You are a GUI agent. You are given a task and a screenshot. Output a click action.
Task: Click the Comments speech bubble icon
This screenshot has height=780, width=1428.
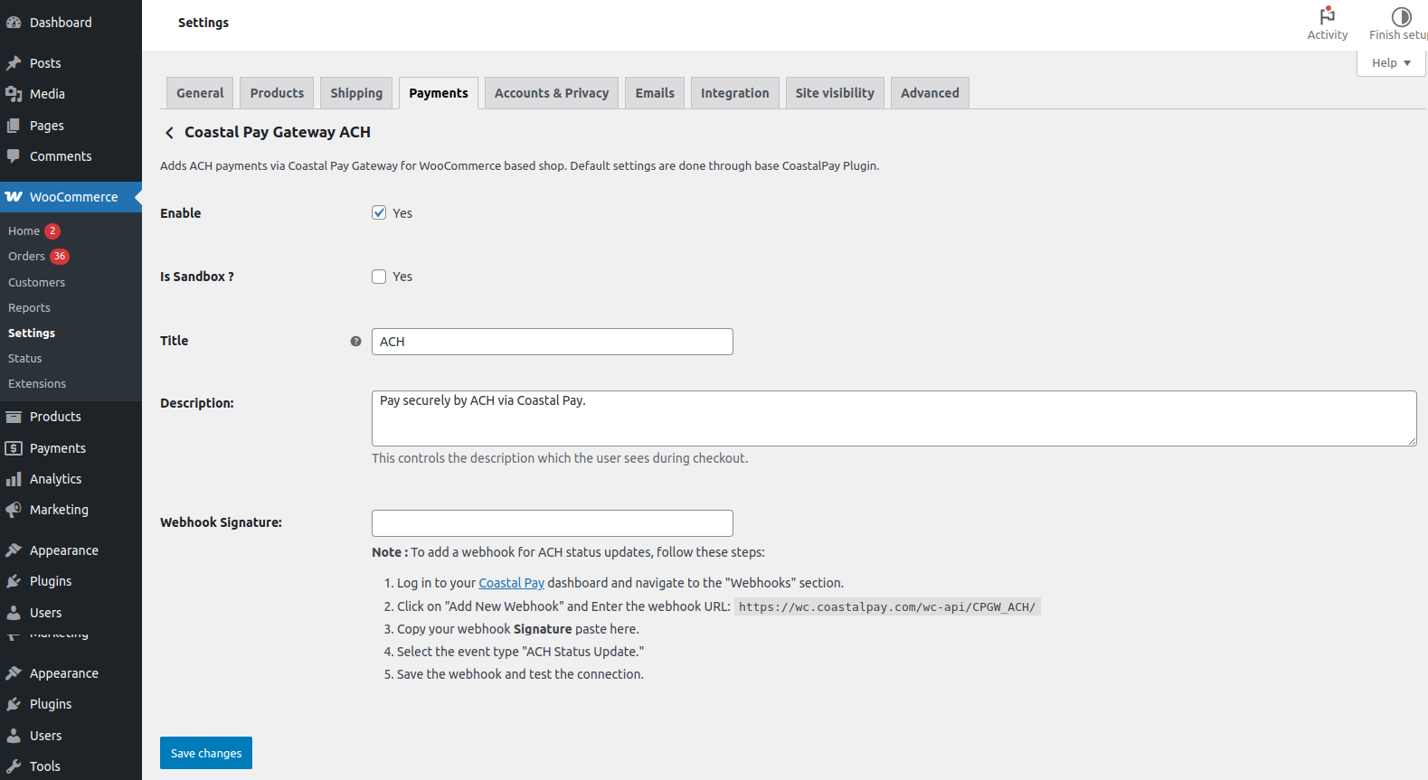pos(14,156)
